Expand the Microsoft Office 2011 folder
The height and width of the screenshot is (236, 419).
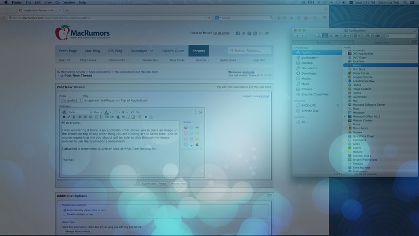click(x=345, y=117)
